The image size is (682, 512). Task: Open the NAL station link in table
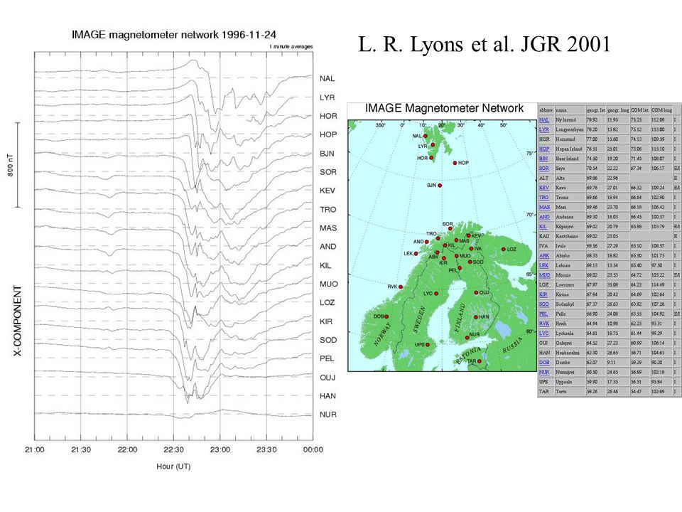pyautogui.click(x=543, y=119)
